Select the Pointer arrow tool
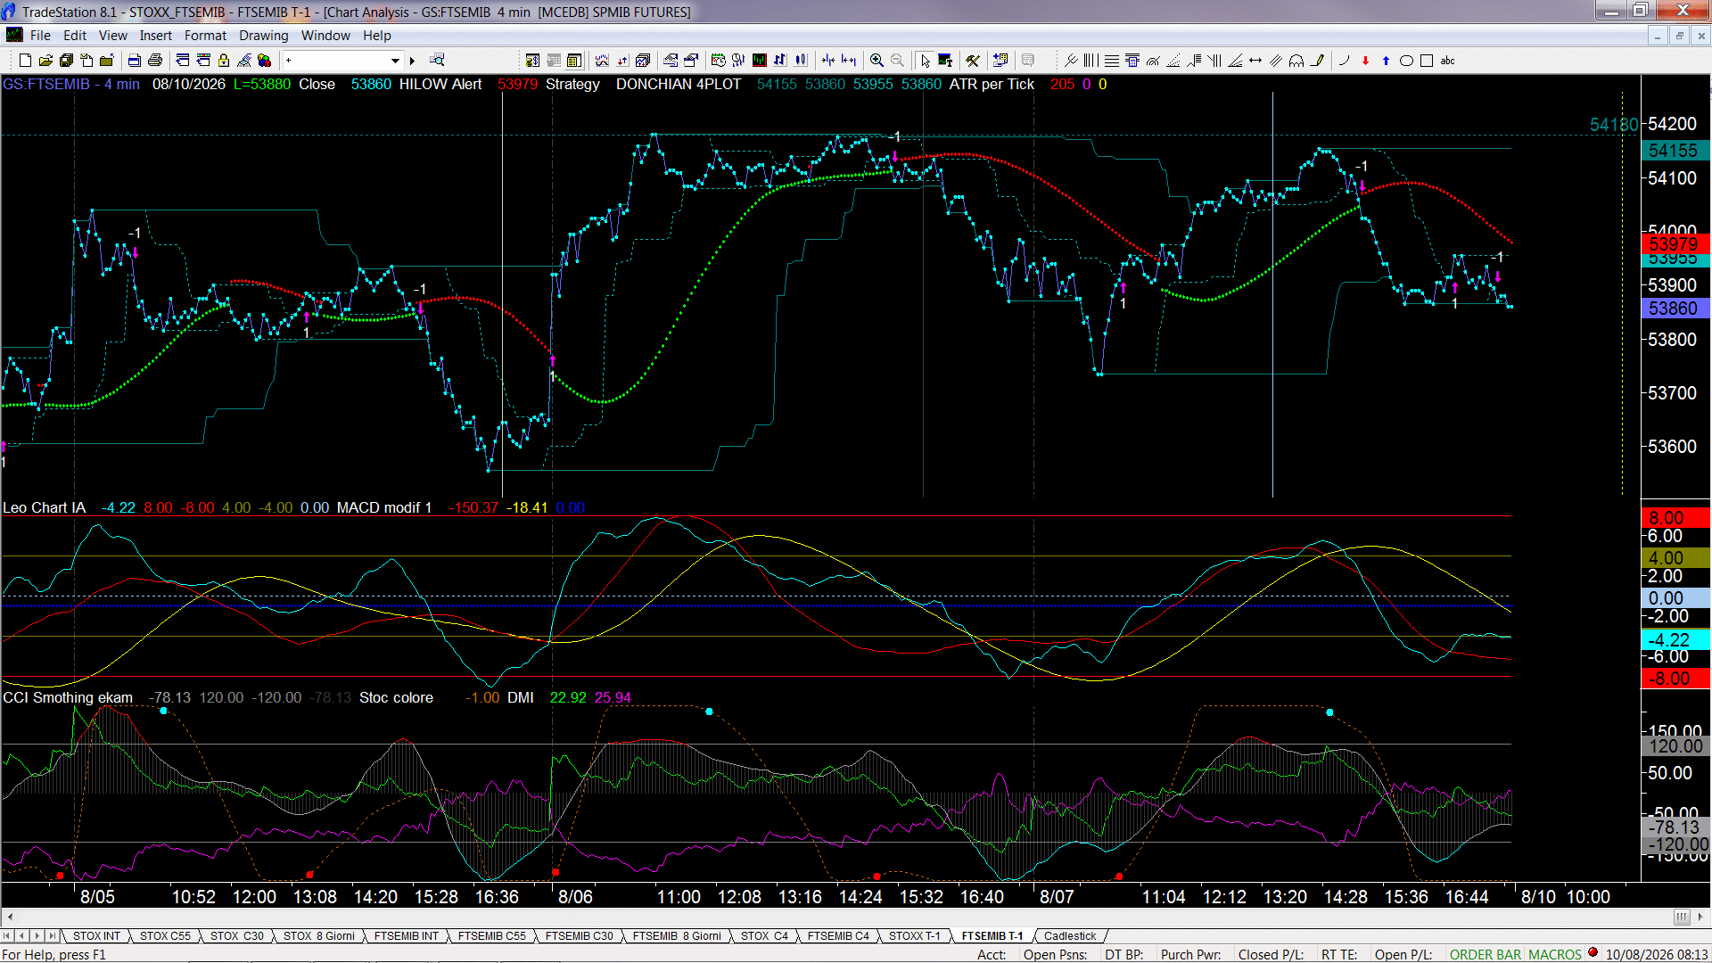Viewport: 1712px width, 963px height. click(925, 61)
